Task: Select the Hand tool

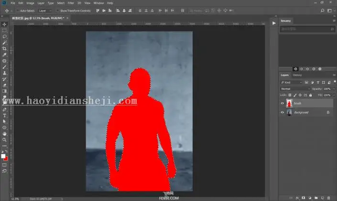Action: coord(4,134)
